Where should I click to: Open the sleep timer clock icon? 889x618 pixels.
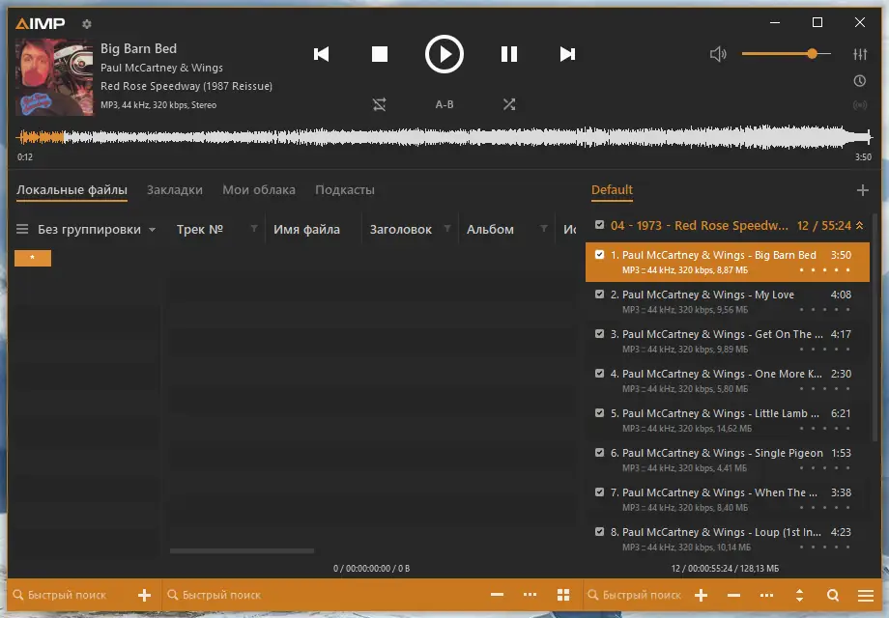(859, 81)
